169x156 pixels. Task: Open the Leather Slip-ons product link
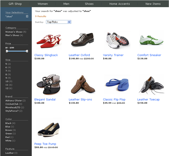[x=80, y=99]
